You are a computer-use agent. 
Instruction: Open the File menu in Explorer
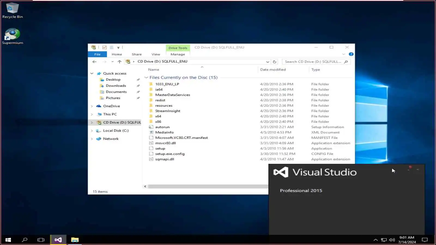coord(97,54)
